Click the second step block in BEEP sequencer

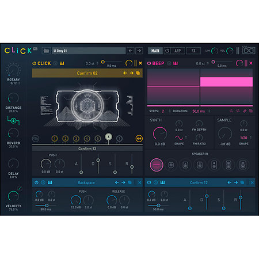point(227,86)
